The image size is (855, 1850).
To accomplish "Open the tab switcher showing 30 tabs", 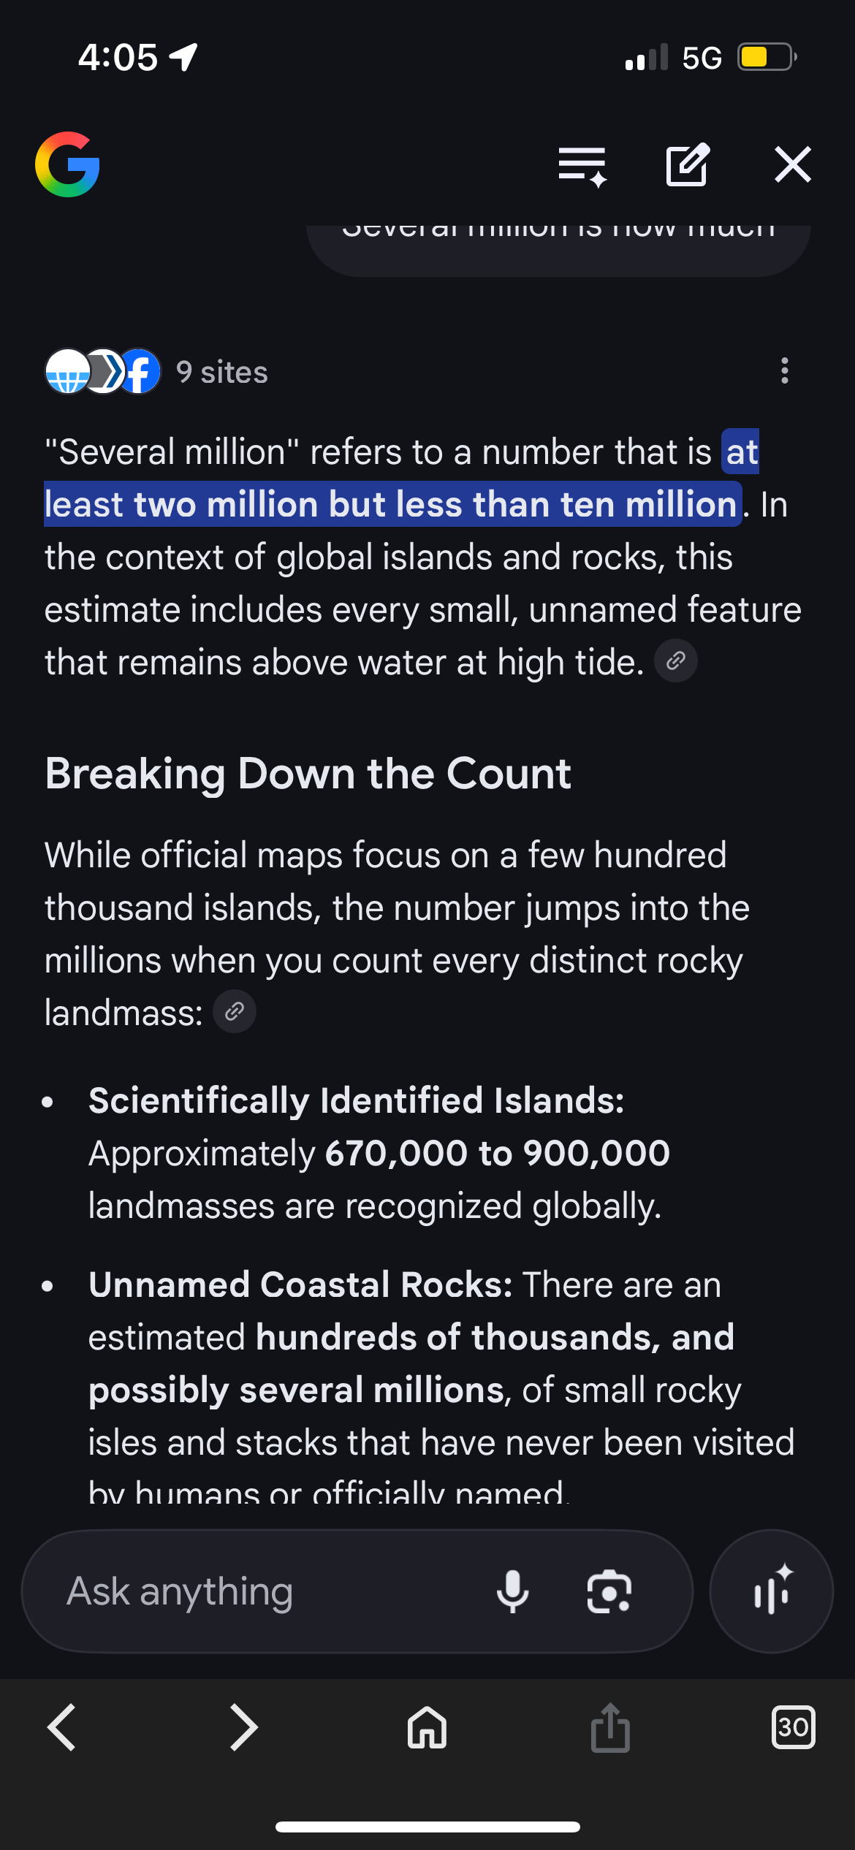I will 793,1727.
